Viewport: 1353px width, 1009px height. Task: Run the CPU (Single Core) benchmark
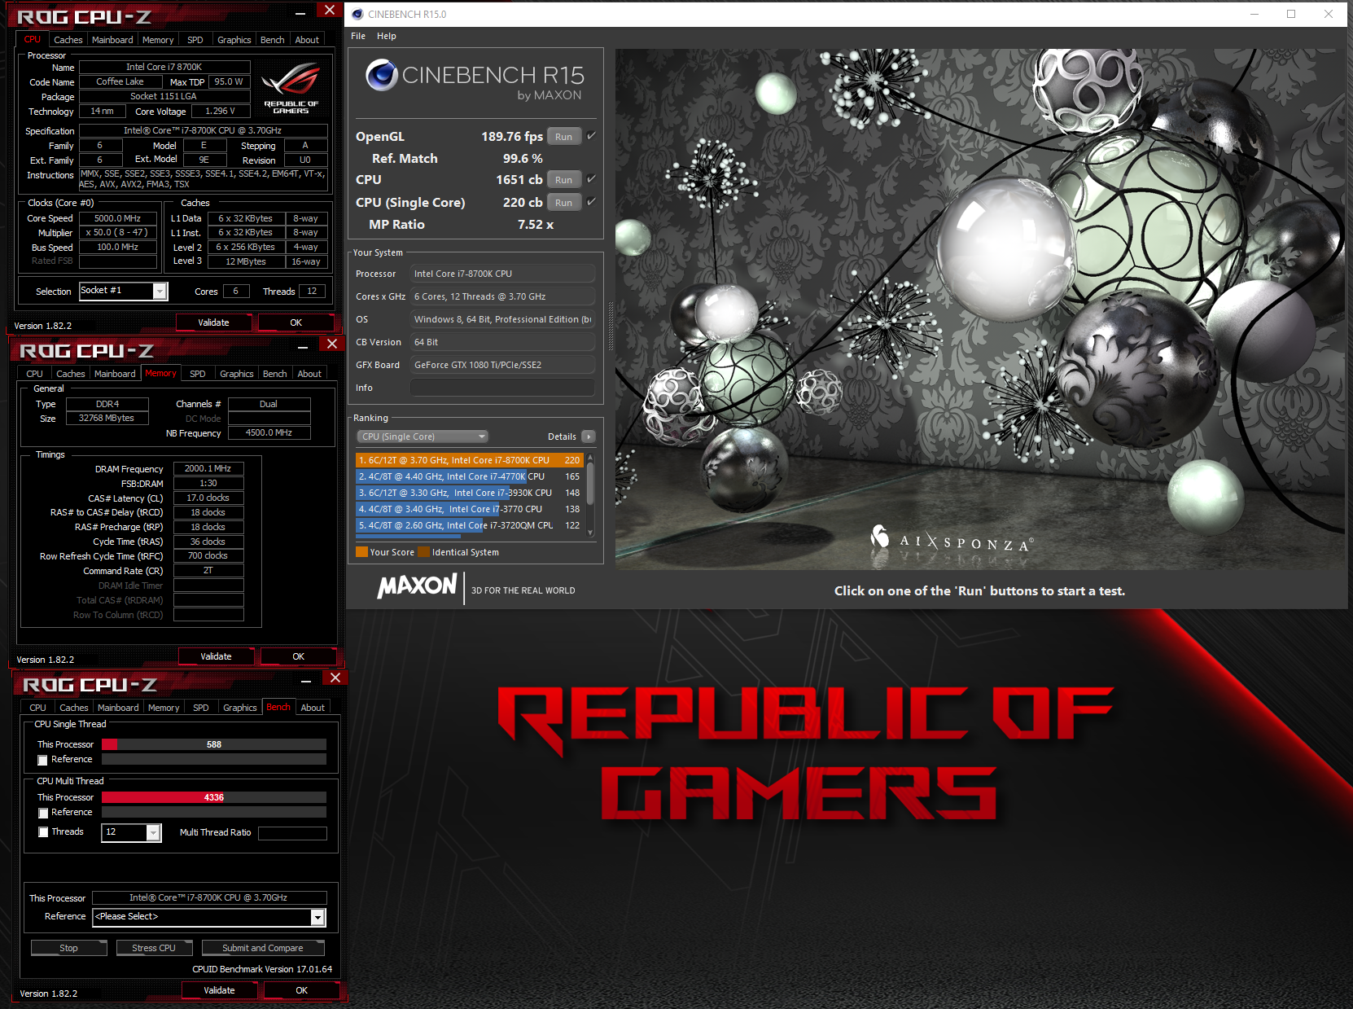[x=564, y=203]
